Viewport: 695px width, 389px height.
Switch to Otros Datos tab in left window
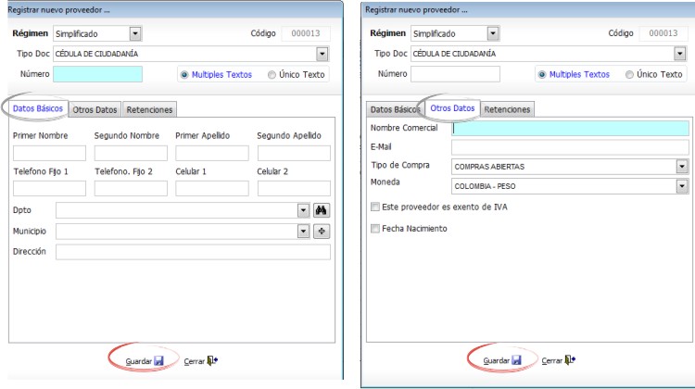(95, 110)
